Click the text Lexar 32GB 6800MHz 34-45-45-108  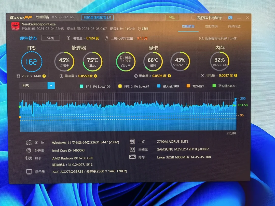point(184,157)
